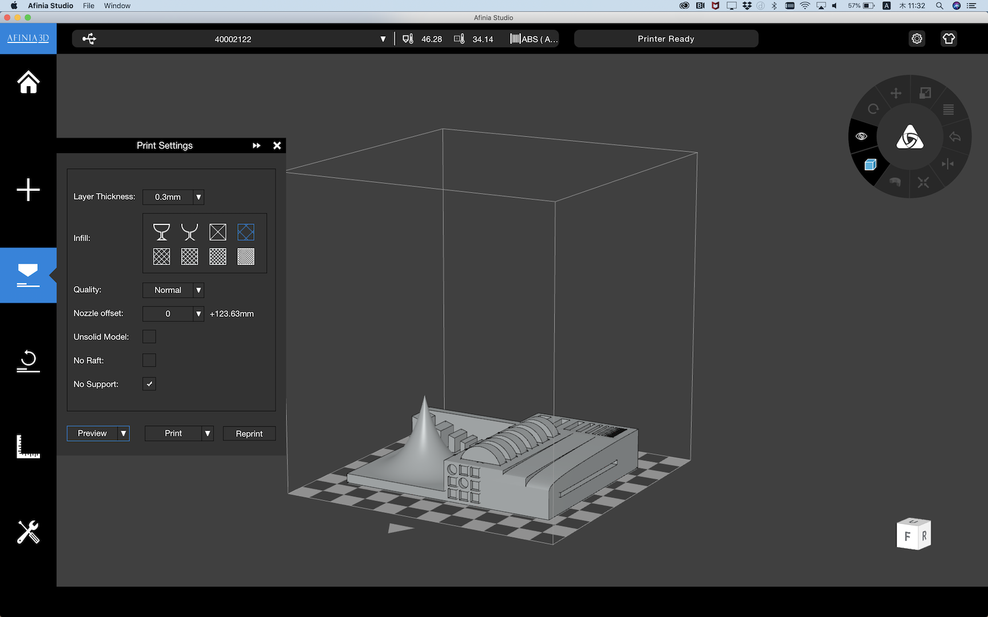
Task: Uncheck the No Support checkbox
Action: (149, 384)
